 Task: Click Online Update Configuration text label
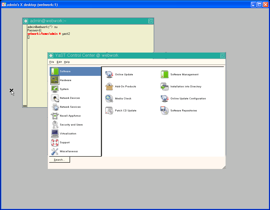tap(188, 99)
